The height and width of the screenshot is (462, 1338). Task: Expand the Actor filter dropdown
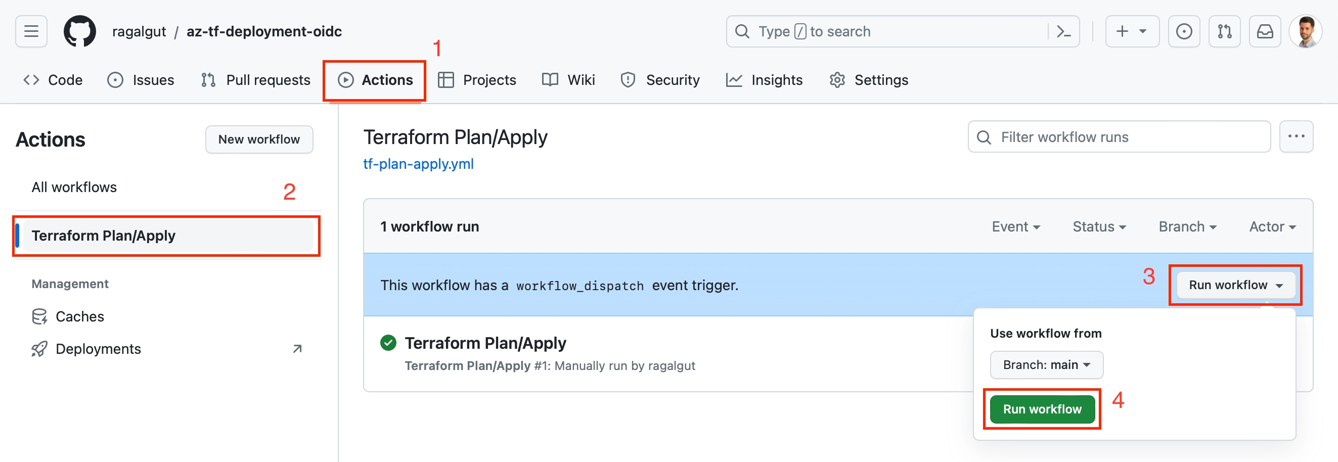point(1272,227)
